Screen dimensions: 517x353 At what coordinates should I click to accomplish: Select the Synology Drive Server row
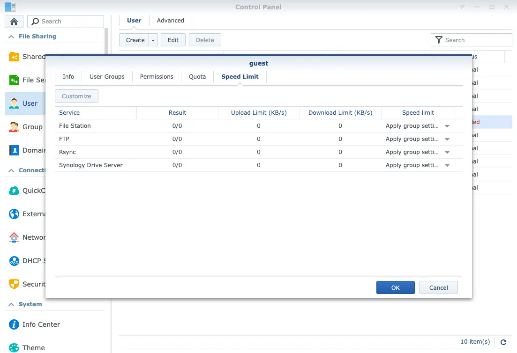tap(259, 165)
